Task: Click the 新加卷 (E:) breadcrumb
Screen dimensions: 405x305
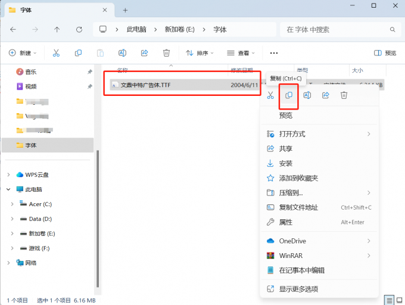Action: [179, 29]
